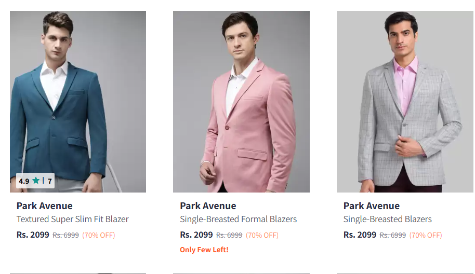
Task: Click Park Avenue brand above Formal Blazers
Action: tap(208, 205)
